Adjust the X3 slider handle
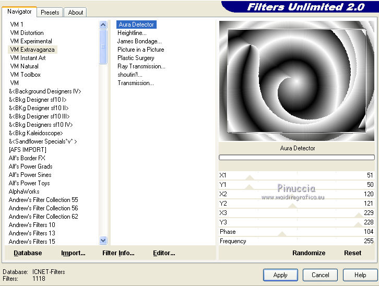Viewport: 379px width, 286px height. [359, 216]
